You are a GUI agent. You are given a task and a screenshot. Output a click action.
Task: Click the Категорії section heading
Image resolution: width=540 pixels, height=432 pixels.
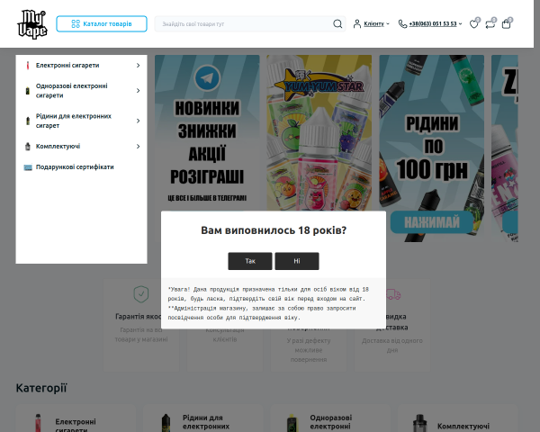point(41,388)
